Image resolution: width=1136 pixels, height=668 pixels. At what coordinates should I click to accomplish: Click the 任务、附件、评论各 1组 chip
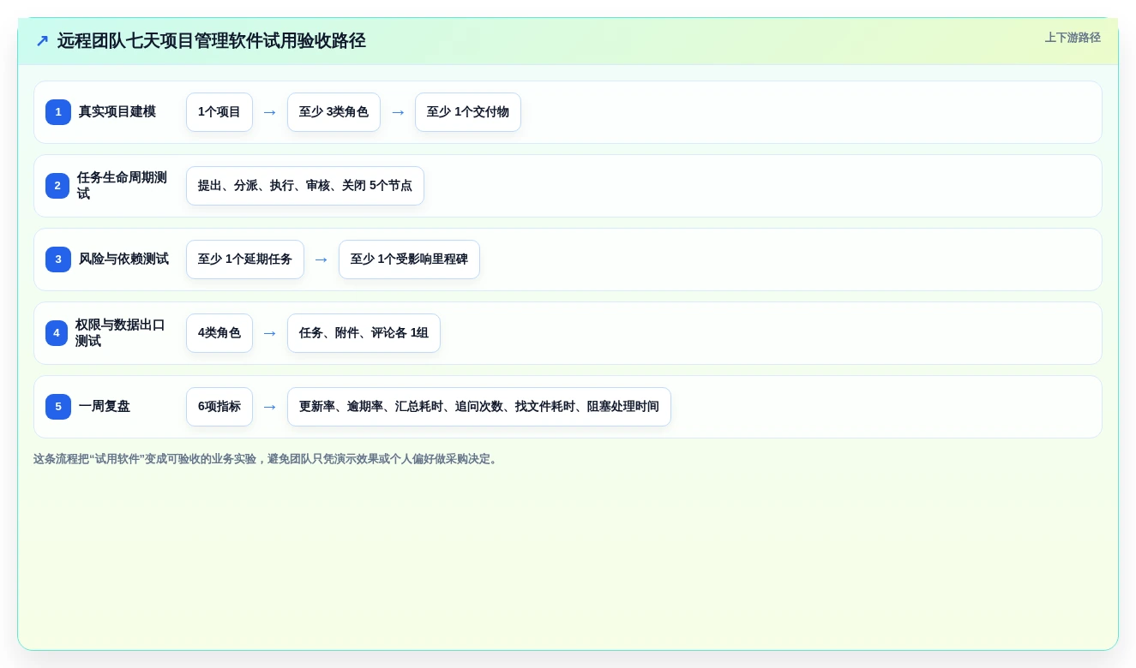pyautogui.click(x=364, y=333)
